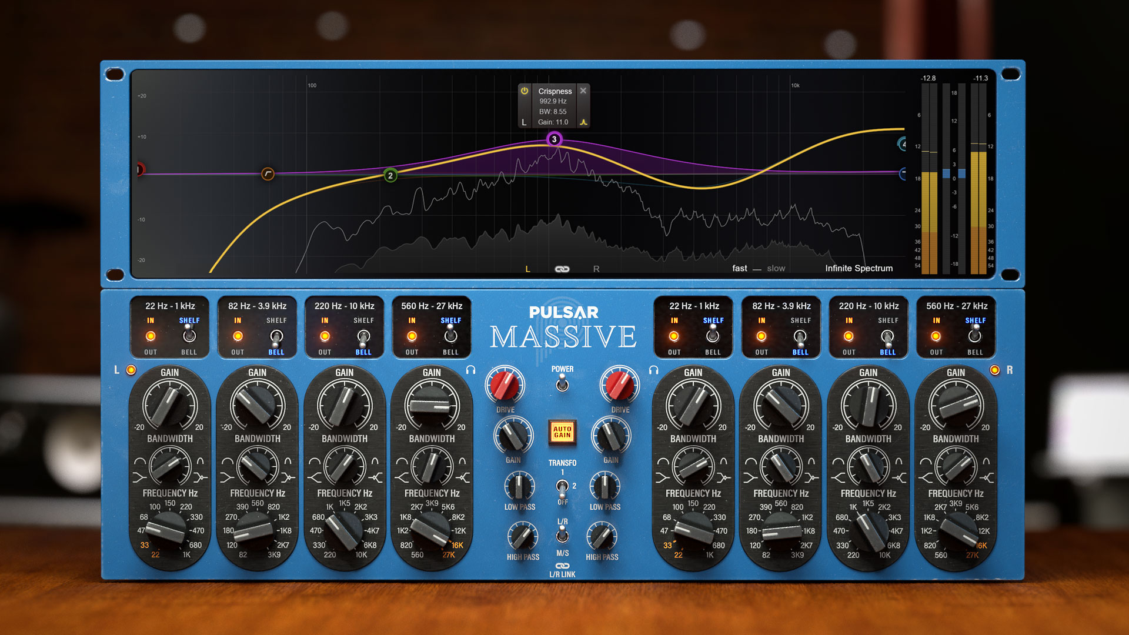Toggle the POWER switch

(x=563, y=385)
